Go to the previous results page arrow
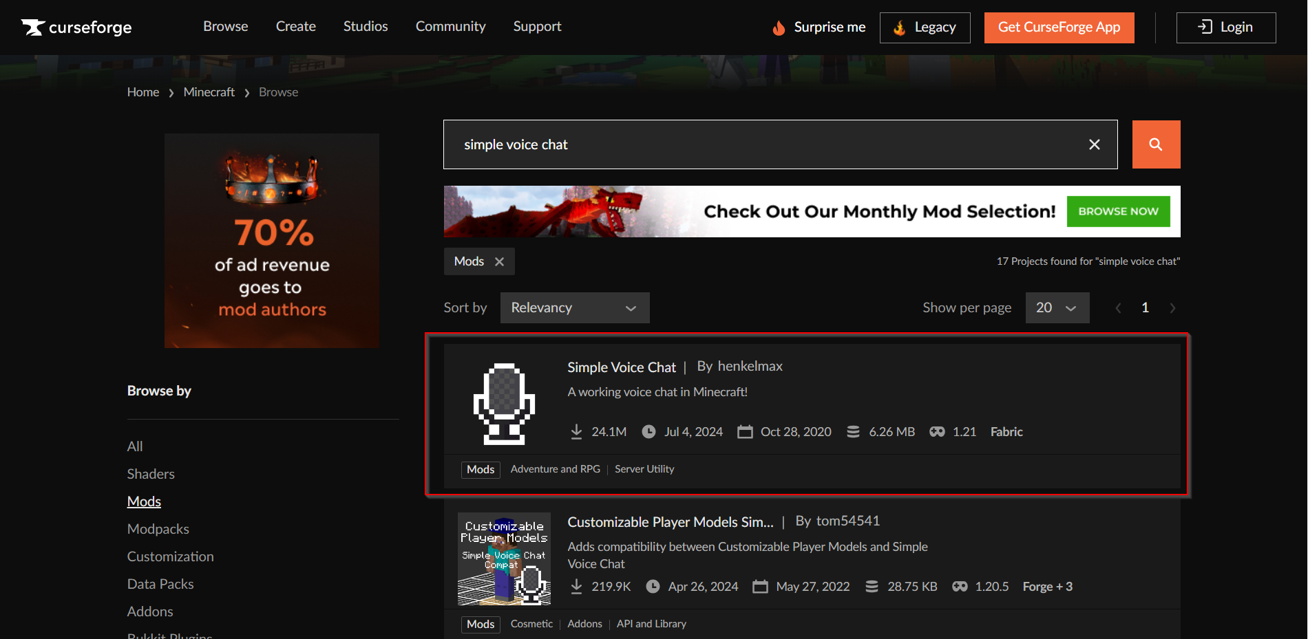Viewport: 1308px width, 639px height. (1118, 308)
